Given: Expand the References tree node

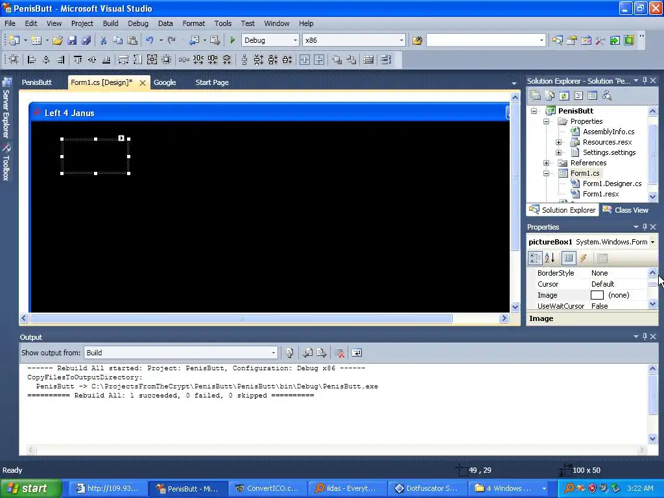Looking at the screenshot, I should 546,163.
